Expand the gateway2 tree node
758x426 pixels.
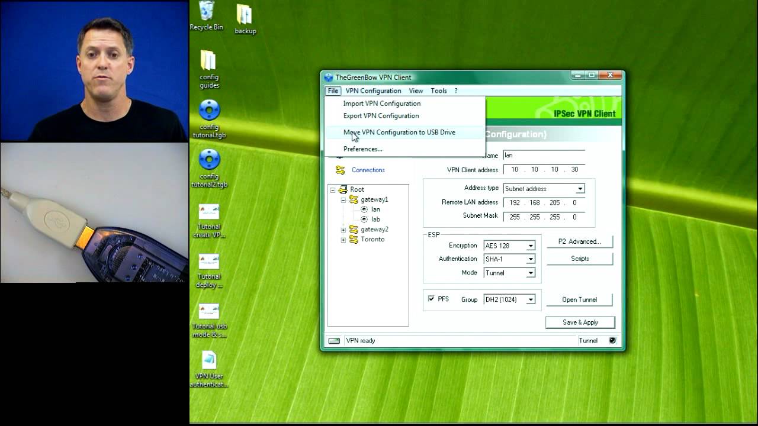tap(343, 230)
